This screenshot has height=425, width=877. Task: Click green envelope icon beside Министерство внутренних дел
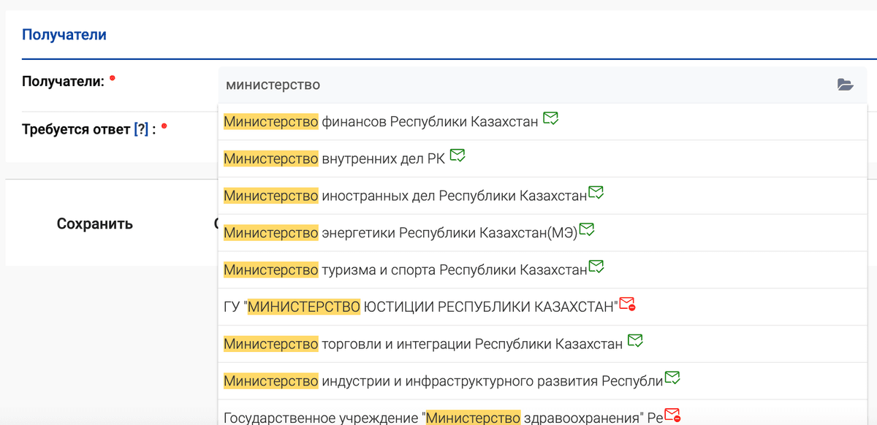click(x=458, y=156)
